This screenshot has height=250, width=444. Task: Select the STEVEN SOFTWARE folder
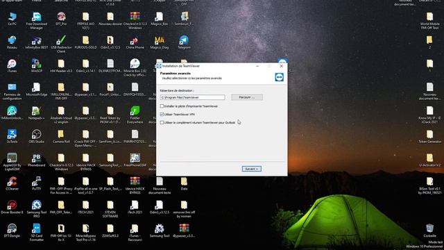click(110, 209)
